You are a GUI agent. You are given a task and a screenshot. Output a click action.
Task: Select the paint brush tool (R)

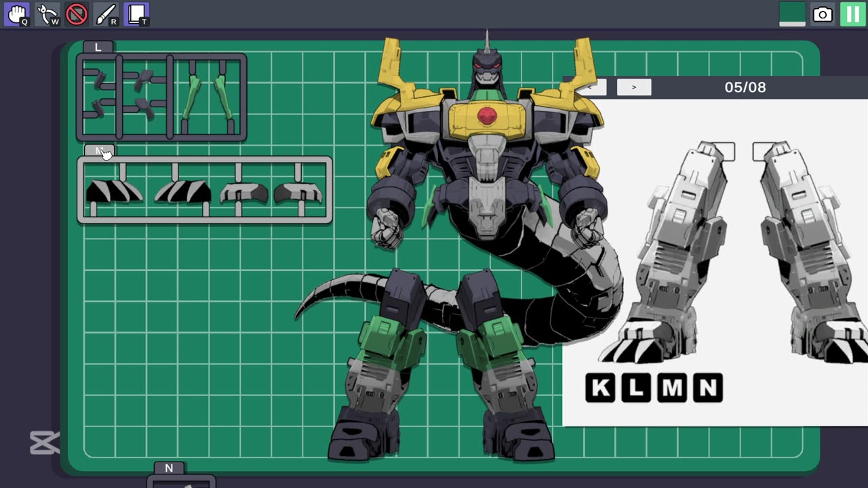106,14
